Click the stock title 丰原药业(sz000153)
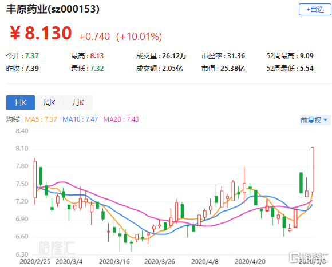Image resolution: width=332 pixels, height=267 pixels. 53,9
